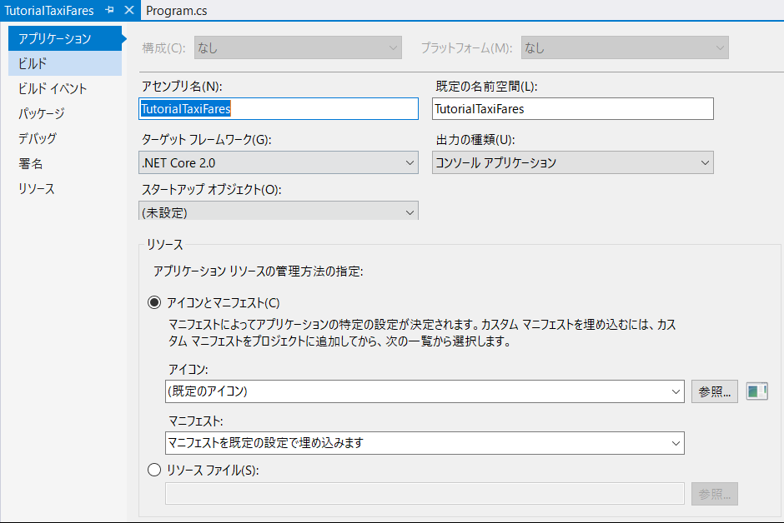The width and height of the screenshot is (784, 523).
Task: Switch to the Program.cs tab
Action: [177, 11]
